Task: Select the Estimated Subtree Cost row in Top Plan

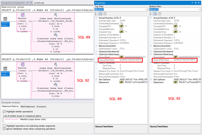Action: [122, 43]
